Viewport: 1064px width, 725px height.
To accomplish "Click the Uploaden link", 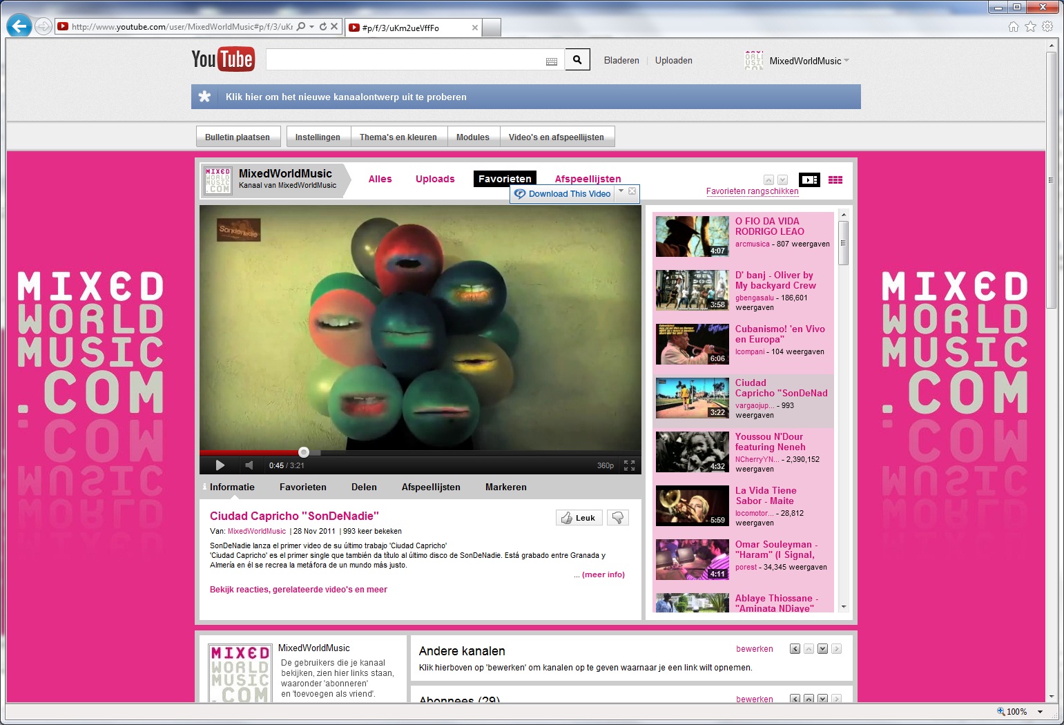I will coord(674,61).
